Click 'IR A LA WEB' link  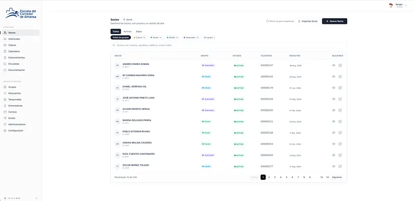click(x=12, y=198)
